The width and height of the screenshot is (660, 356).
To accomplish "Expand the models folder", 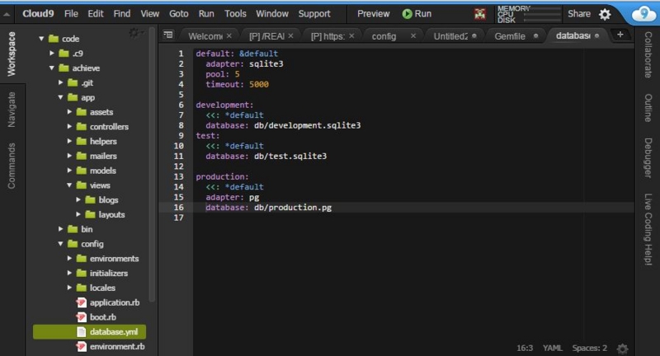I will (x=69, y=171).
